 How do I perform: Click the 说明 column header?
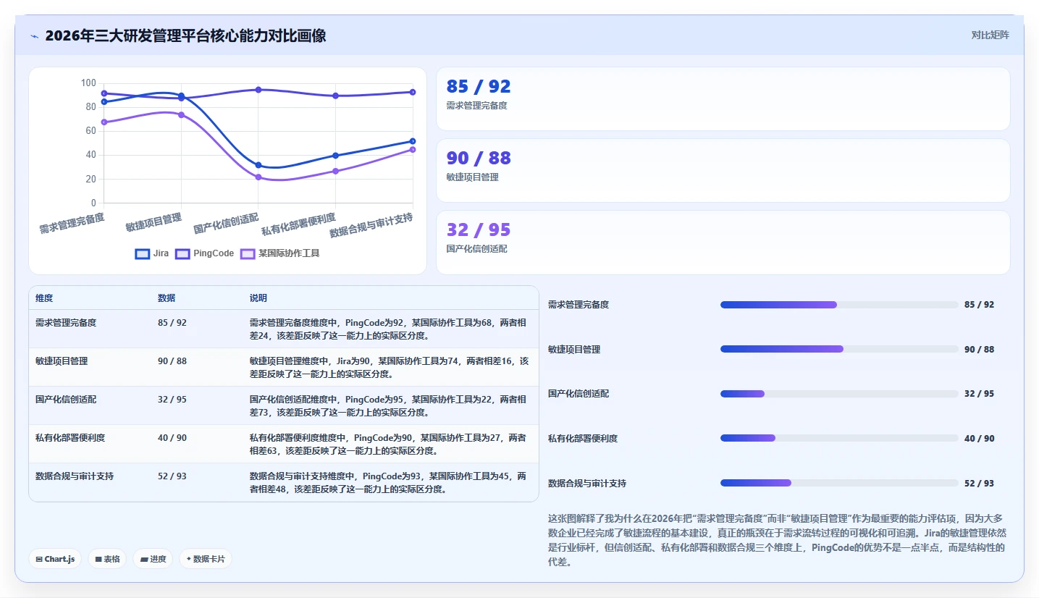click(258, 298)
